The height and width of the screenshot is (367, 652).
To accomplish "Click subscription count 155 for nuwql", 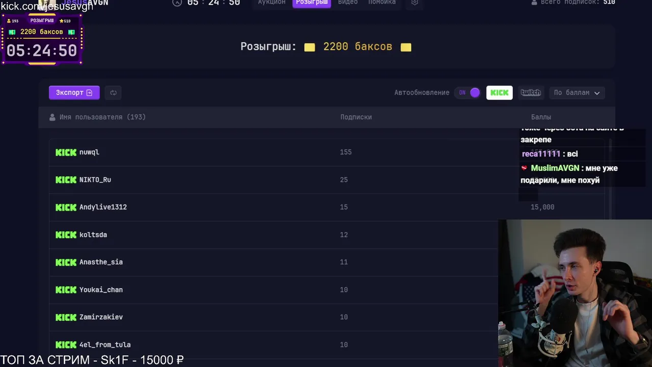I will (346, 152).
